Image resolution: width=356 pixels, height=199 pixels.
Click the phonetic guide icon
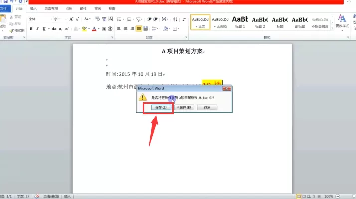pyautogui.click(x=104, y=19)
